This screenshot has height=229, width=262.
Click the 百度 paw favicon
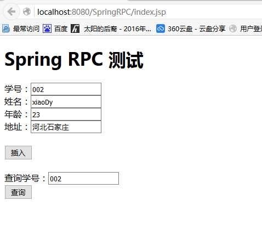point(47,28)
